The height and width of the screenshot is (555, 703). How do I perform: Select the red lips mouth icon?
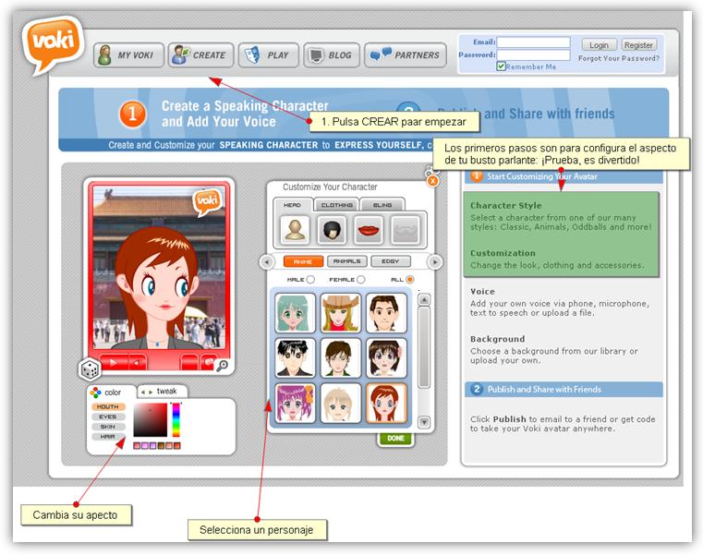coord(369,230)
